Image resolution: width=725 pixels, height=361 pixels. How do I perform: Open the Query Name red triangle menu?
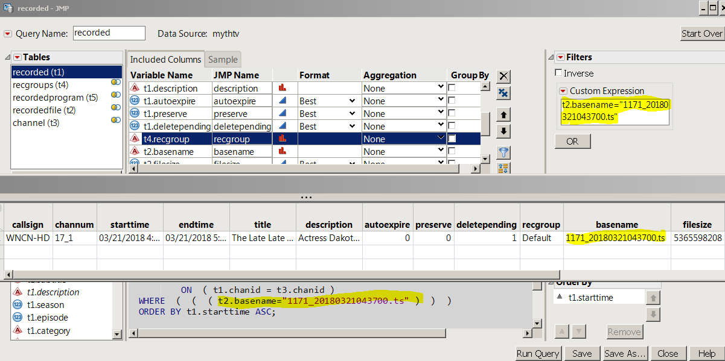[7, 33]
